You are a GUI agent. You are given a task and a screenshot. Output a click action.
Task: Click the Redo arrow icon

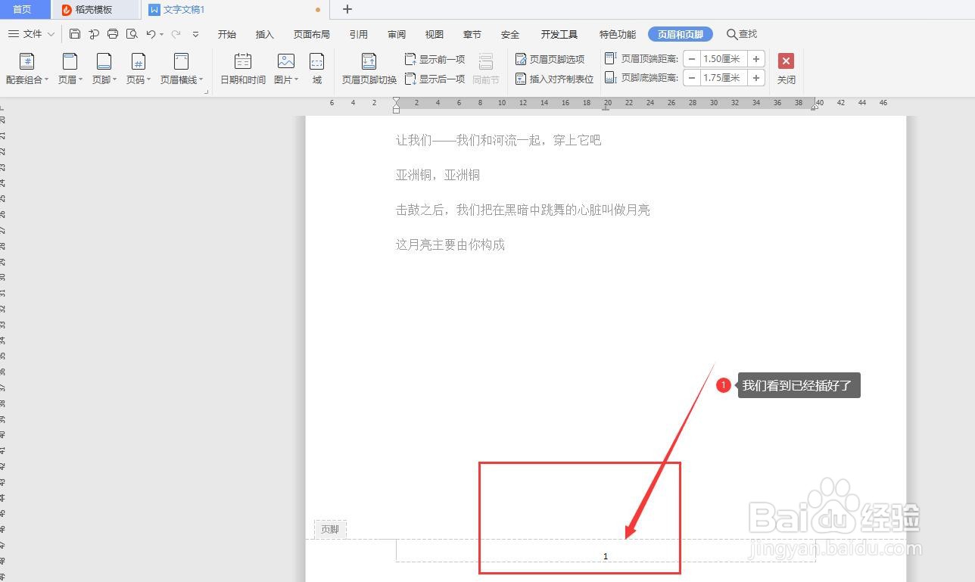pos(176,34)
